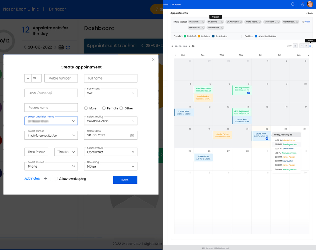Open the Select facility dropdown showing Sunshine clinic
The width and height of the screenshot is (316, 250).
[x=110, y=121]
